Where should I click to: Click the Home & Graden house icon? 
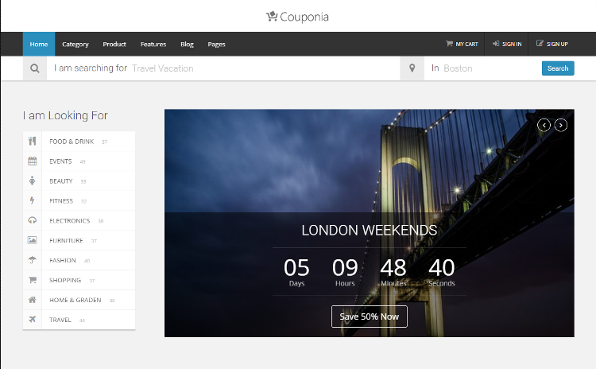pos(33,300)
